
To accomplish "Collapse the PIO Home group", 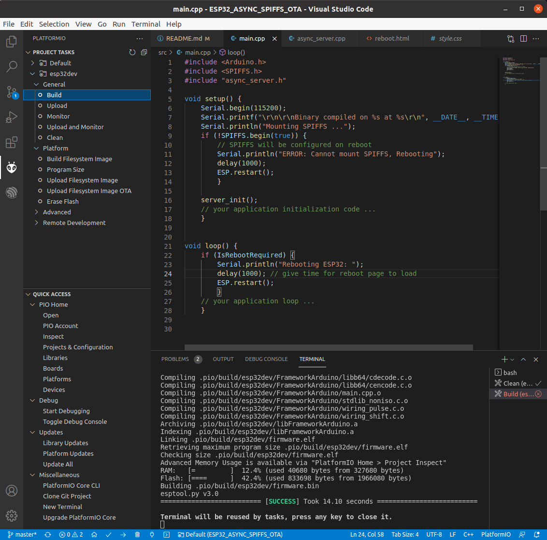I will click(33, 304).
